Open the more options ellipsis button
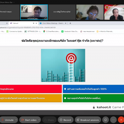The width and height of the screenshot is (124, 124). (x=113, y=120)
